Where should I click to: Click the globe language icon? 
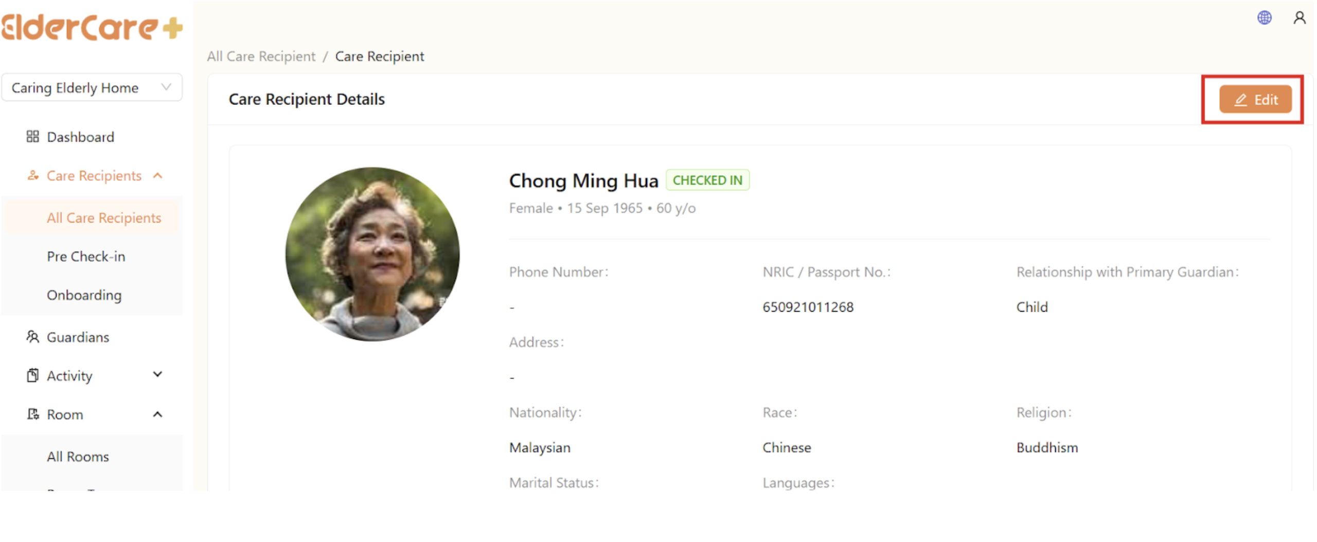(1264, 18)
